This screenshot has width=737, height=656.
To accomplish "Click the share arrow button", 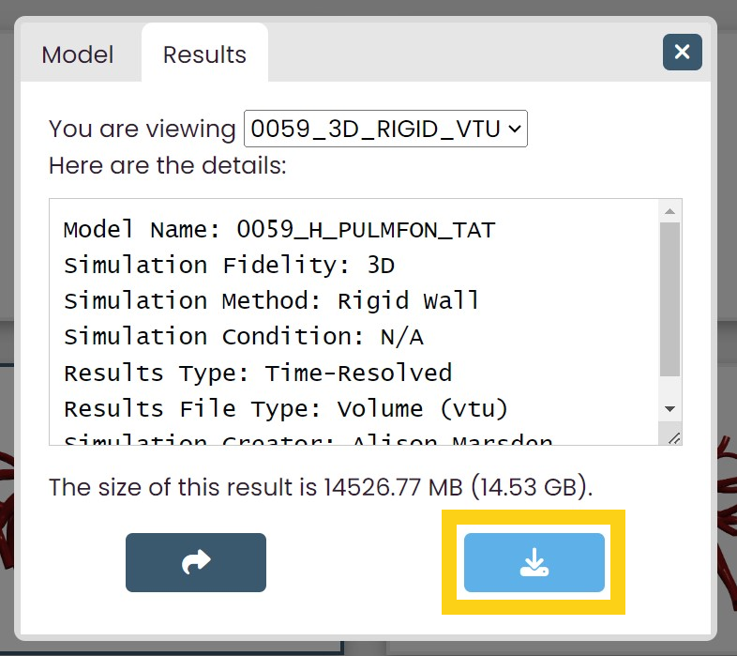I will click(x=196, y=562).
